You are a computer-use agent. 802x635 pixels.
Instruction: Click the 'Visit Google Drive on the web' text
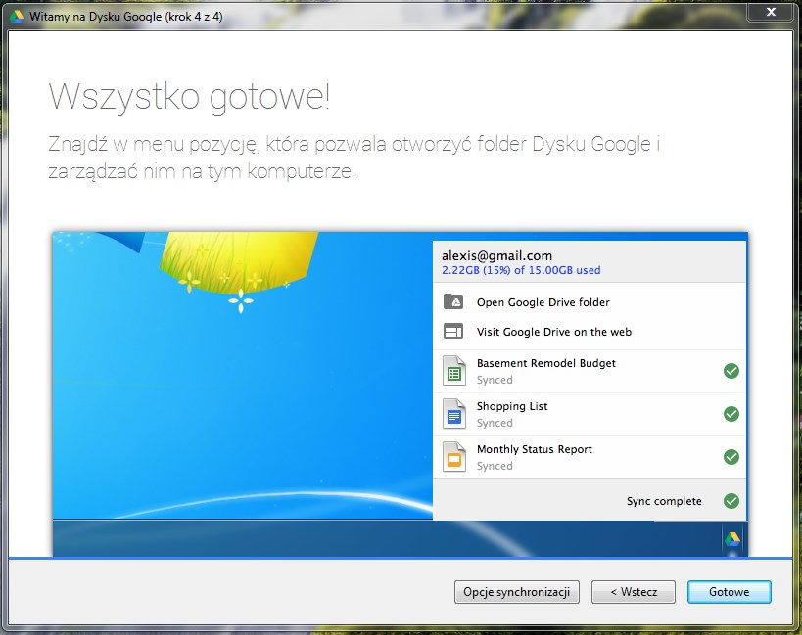(554, 332)
